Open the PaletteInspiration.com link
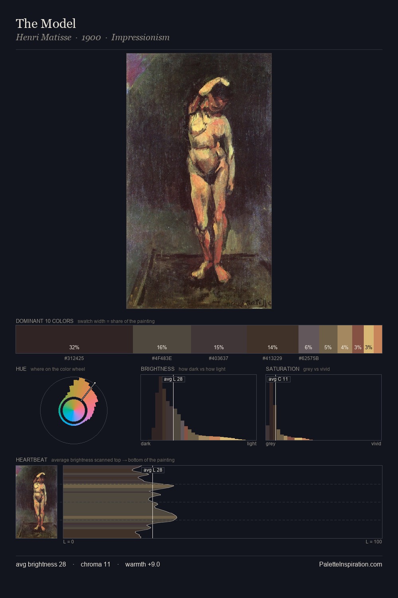 pyautogui.click(x=351, y=564)
